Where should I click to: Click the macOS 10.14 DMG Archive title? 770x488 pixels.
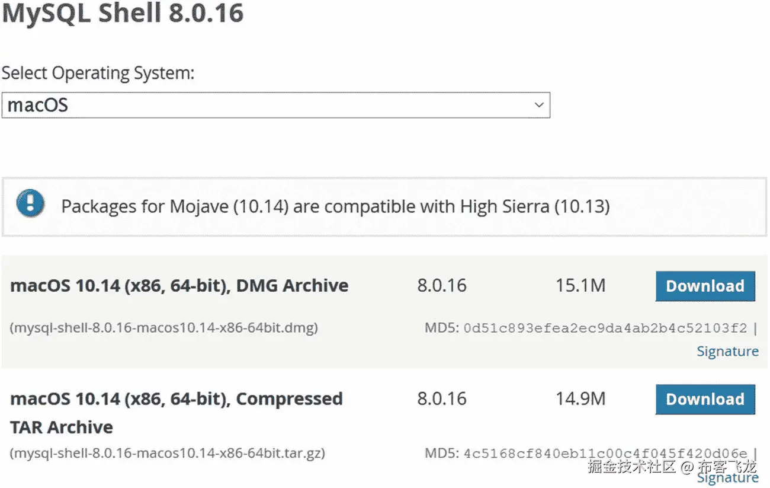179,286
